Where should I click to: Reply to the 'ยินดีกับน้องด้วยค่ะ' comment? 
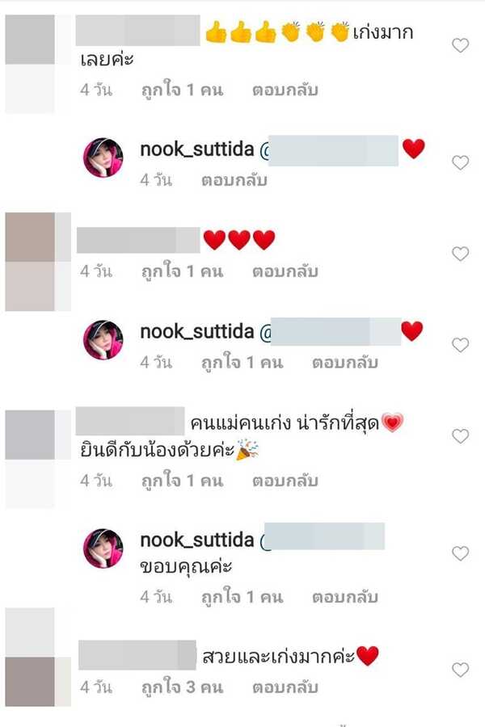[285, 481]
